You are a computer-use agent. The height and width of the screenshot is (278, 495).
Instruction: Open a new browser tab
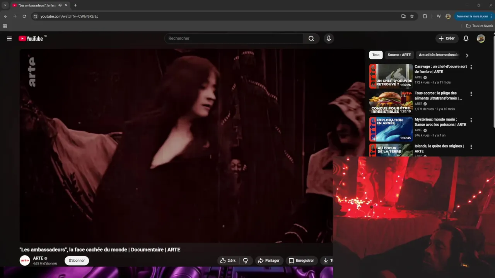click(x=75, y=5)
